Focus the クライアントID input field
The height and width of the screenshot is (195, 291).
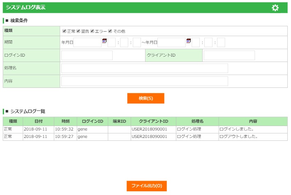pos(229,55)
